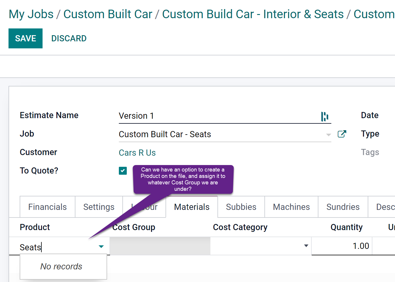Expand the Cost Category dropdown

(306, 246)
